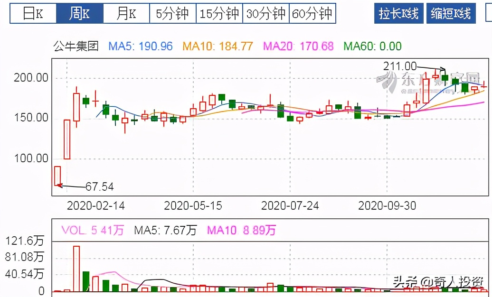The image size is (492, 297).
Task: Click the 211.00 high price annotation
Action: (x=400, y=66)
